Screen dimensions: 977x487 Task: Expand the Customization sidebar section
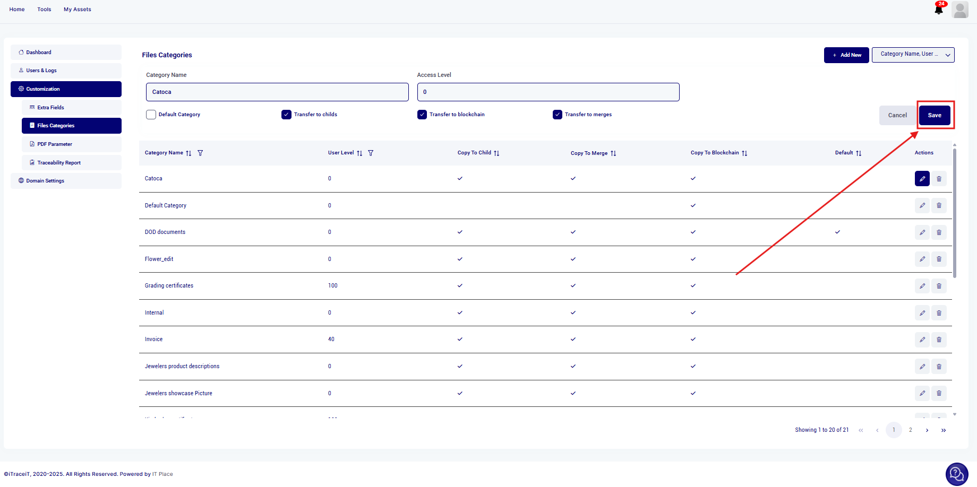(66, 89)
